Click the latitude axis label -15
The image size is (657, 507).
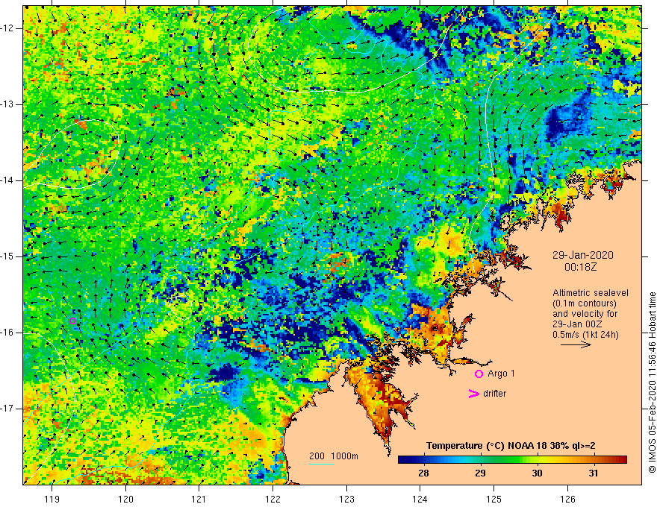[7, 256]
